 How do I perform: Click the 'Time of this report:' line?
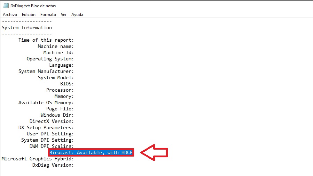(x=46, y=40)
